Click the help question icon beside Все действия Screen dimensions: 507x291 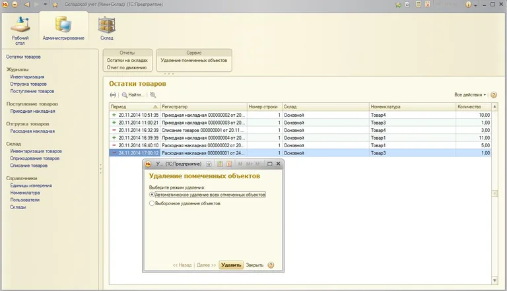[x=494, y=95]
